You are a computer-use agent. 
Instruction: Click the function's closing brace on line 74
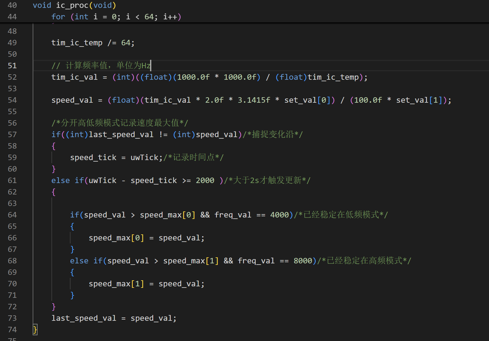(x=35, y=330)
